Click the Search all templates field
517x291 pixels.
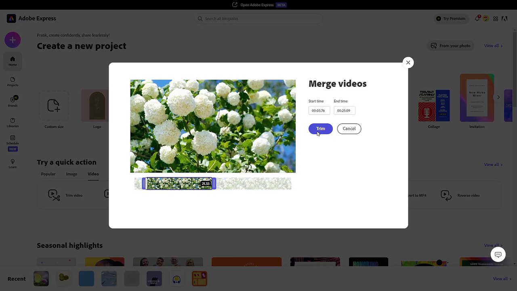click(x=258, y=19)
